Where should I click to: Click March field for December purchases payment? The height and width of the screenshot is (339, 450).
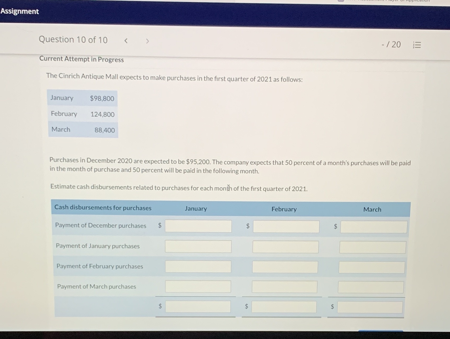(374, 227)
